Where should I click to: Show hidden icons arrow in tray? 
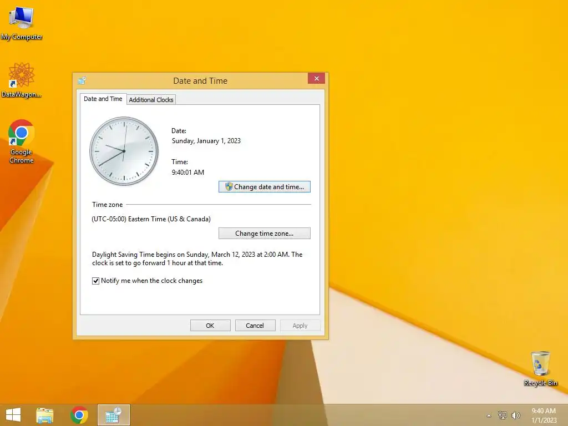[x=489, y=415]
